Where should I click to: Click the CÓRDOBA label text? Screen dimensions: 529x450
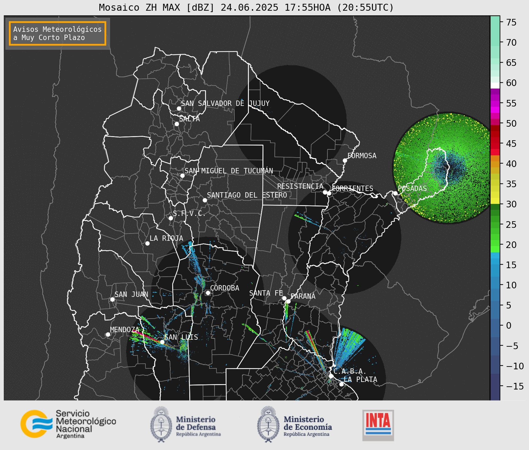225,288
